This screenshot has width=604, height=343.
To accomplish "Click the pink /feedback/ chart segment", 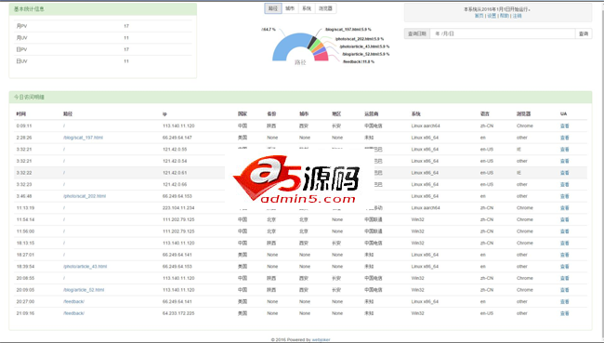I will coord(322,57).
